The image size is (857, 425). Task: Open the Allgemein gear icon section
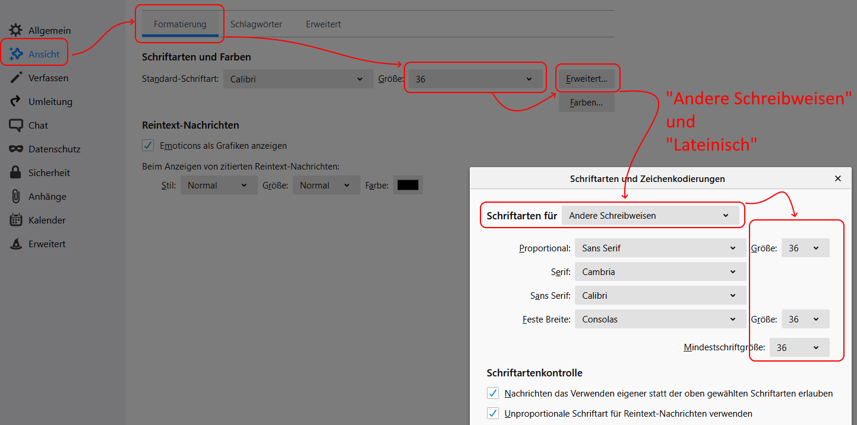16,30
